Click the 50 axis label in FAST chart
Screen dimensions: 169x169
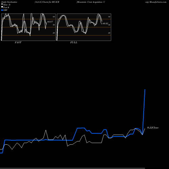[54, 25]
